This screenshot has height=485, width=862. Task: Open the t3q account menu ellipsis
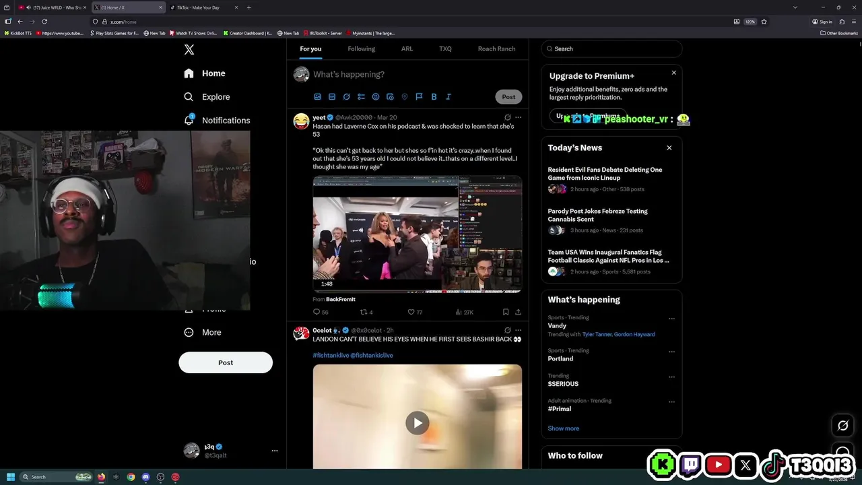[275, 451]
